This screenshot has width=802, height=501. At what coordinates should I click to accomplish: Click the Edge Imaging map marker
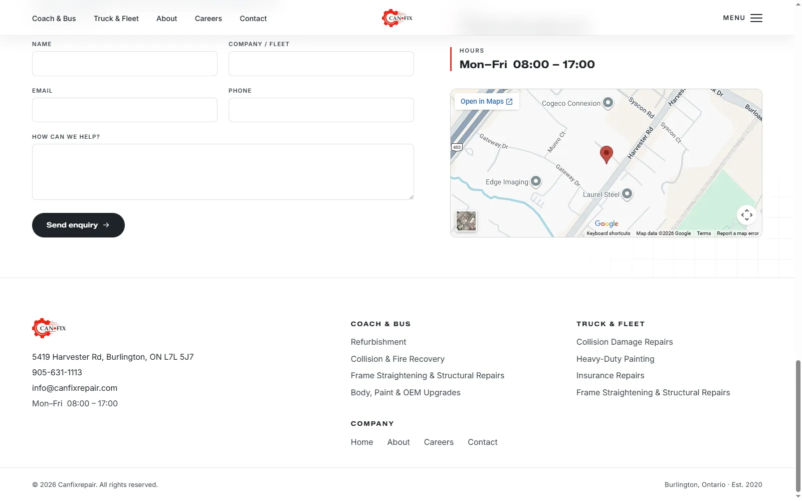536,181
